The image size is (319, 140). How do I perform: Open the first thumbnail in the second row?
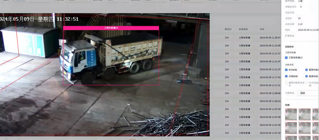tap(291, 128)
